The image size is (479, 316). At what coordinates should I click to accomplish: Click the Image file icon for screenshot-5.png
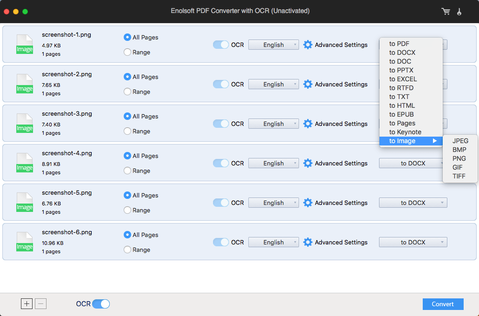point(25,202)
